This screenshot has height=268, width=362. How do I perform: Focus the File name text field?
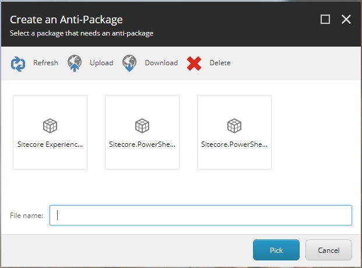201,215
